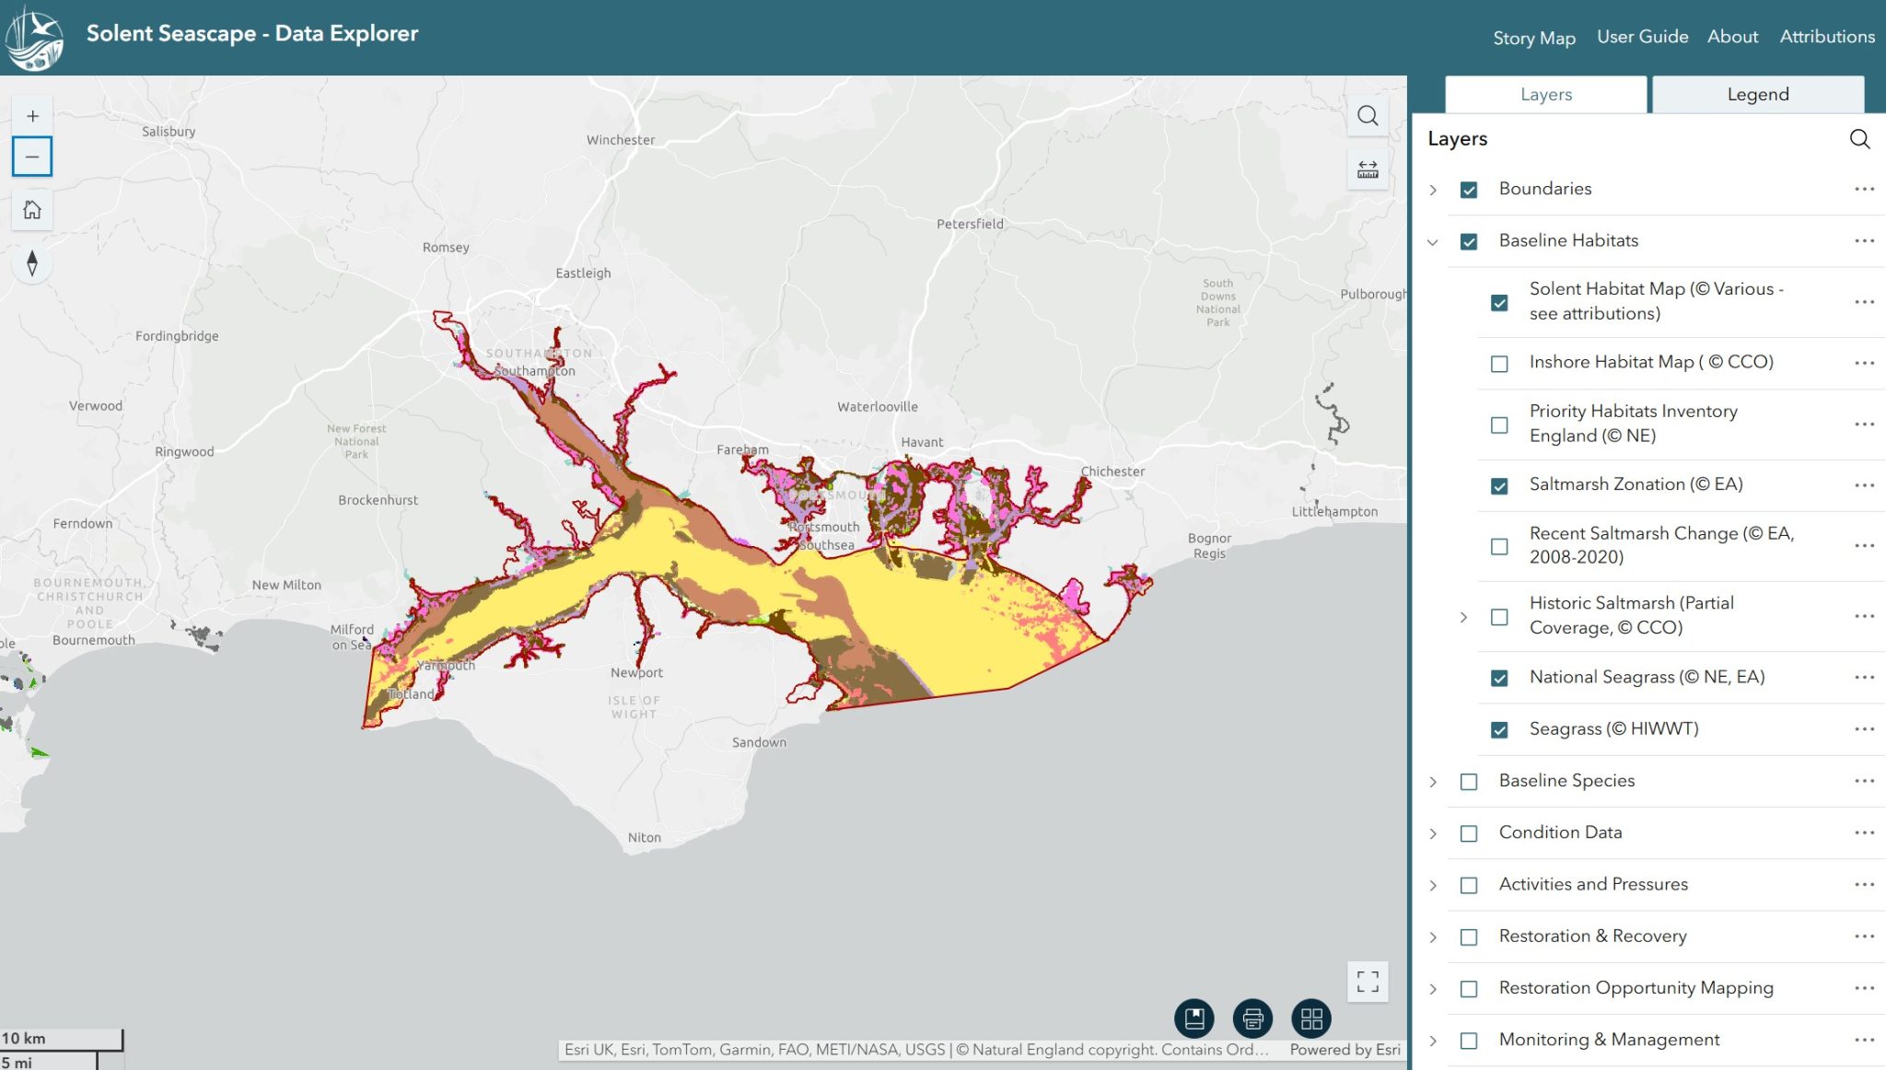Open the measurement tool
The width and height of the screenshot is (1886, 1070).
[x=1367, y=169]
